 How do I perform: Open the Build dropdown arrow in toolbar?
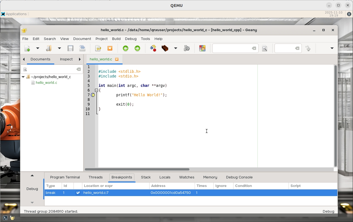point(175,48)
